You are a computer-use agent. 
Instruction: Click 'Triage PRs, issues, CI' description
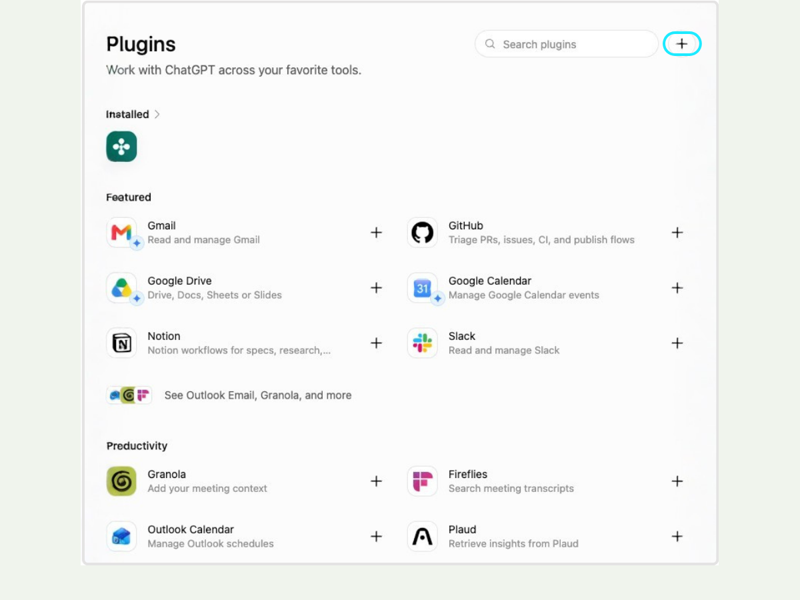[x=542, y=240]
